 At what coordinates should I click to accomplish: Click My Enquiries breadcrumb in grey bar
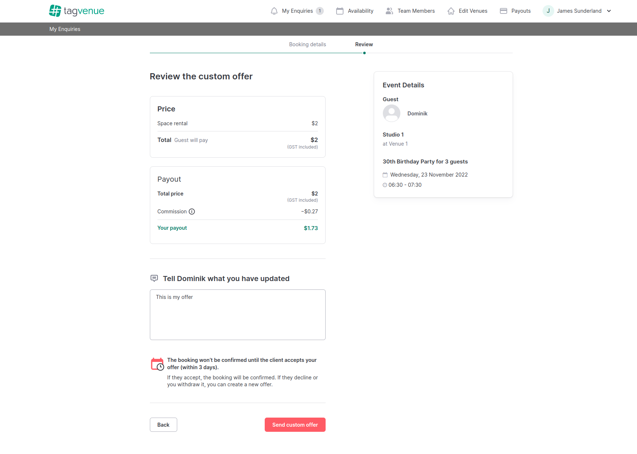(x=65, y=29)
